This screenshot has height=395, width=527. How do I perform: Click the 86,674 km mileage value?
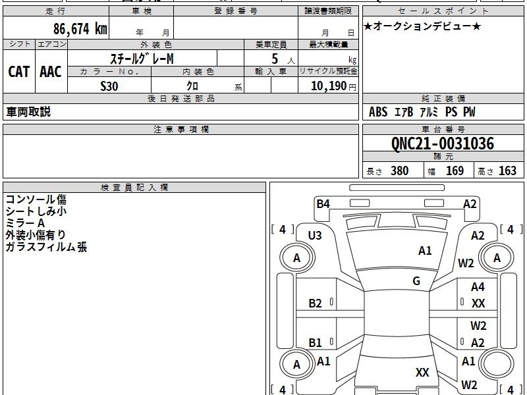[80, 28]
